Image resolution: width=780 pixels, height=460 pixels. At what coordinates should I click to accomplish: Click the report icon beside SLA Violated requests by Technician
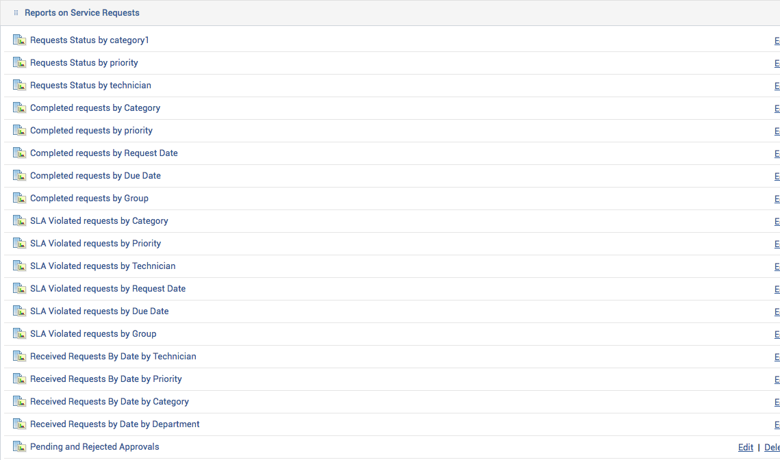[19, 266]
